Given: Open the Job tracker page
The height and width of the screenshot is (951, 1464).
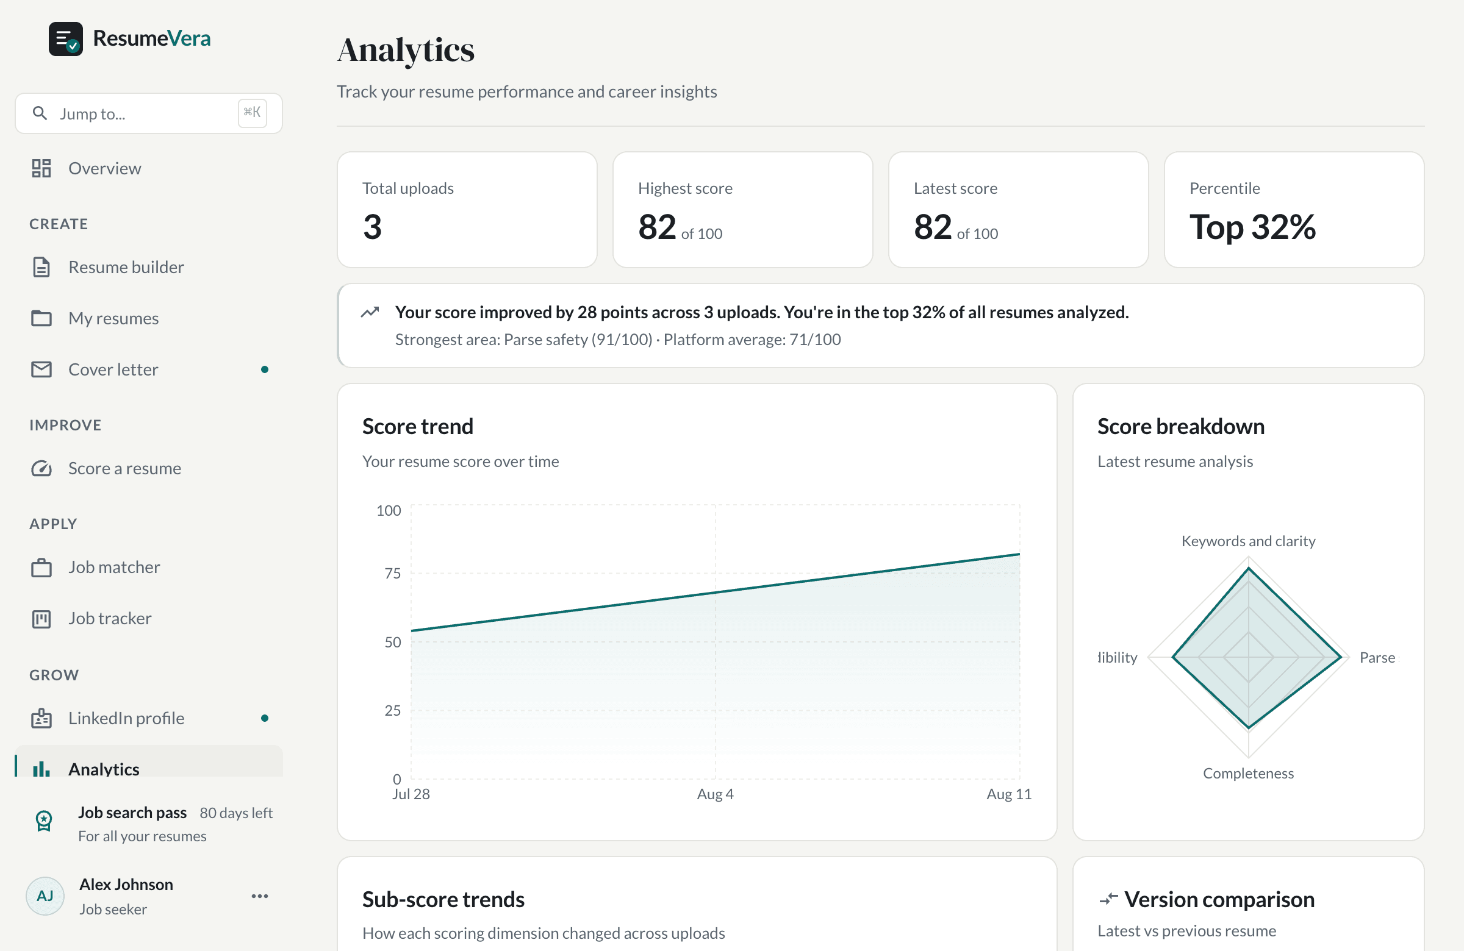Looking at the screenshot, I should pyautogui.click(x=149, y=618).
